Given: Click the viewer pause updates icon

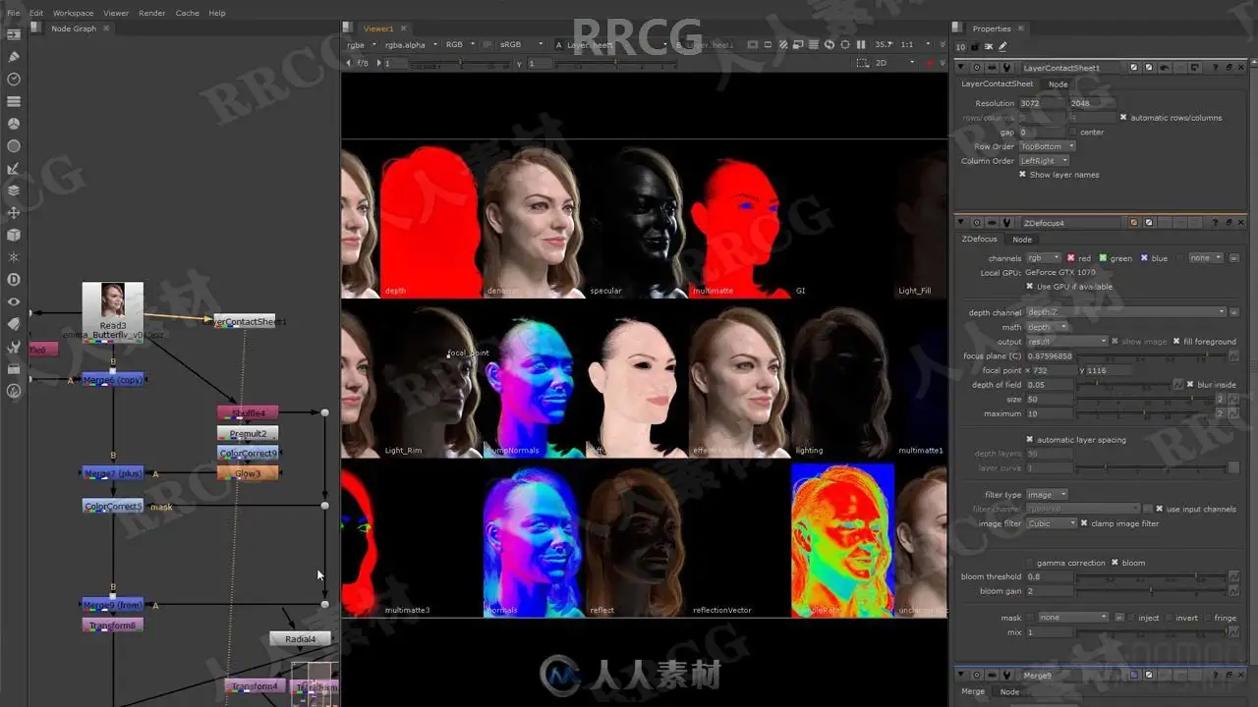Looking at the screenshot, I should [862, 44].
